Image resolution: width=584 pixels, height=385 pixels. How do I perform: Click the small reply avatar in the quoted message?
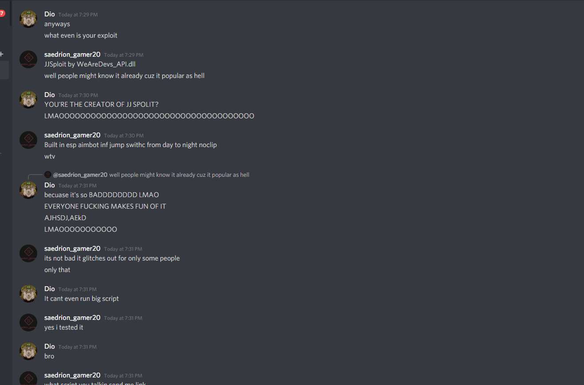(48, 175)
